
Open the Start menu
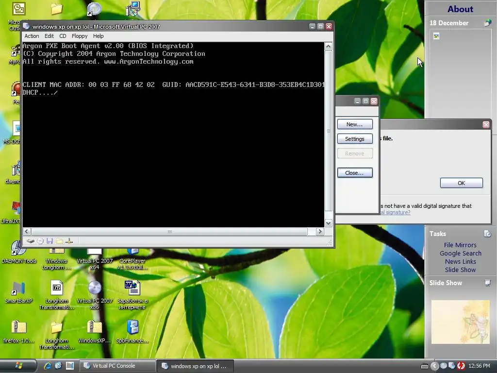click(x=18, y=366)
